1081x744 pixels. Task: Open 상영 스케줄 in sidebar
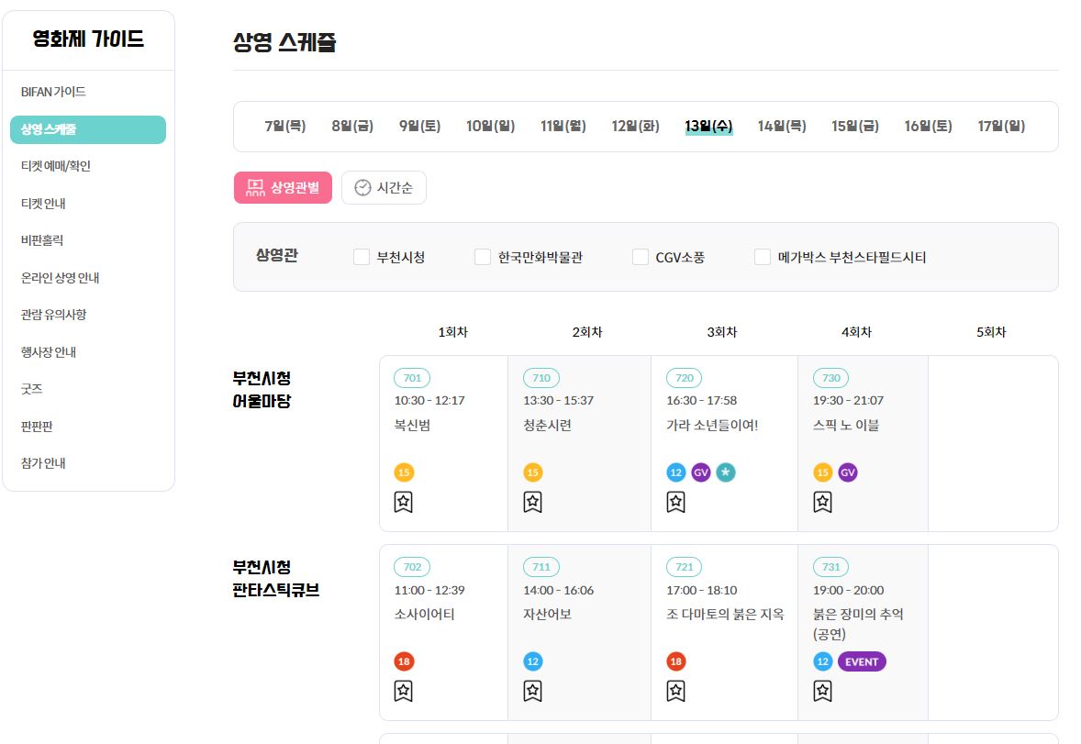[x=88, y=129]
